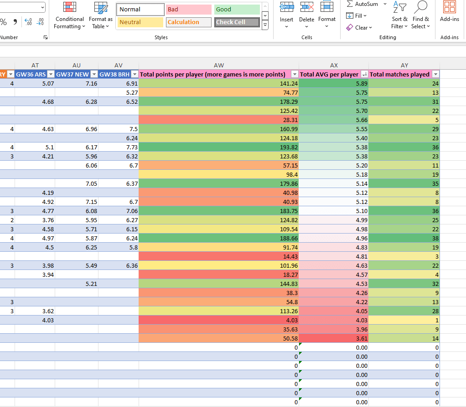Open filter dropdown for GW36 ARS column
The height and width of the screenshot is (407, 466).
(51, 74)
